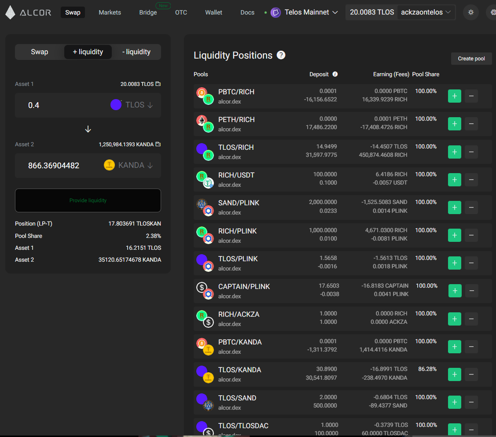Add liquidity to RICH/PLINK with plus button

coord(455,235)
